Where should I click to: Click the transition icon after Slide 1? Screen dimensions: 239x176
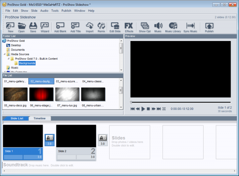(49, 138)
